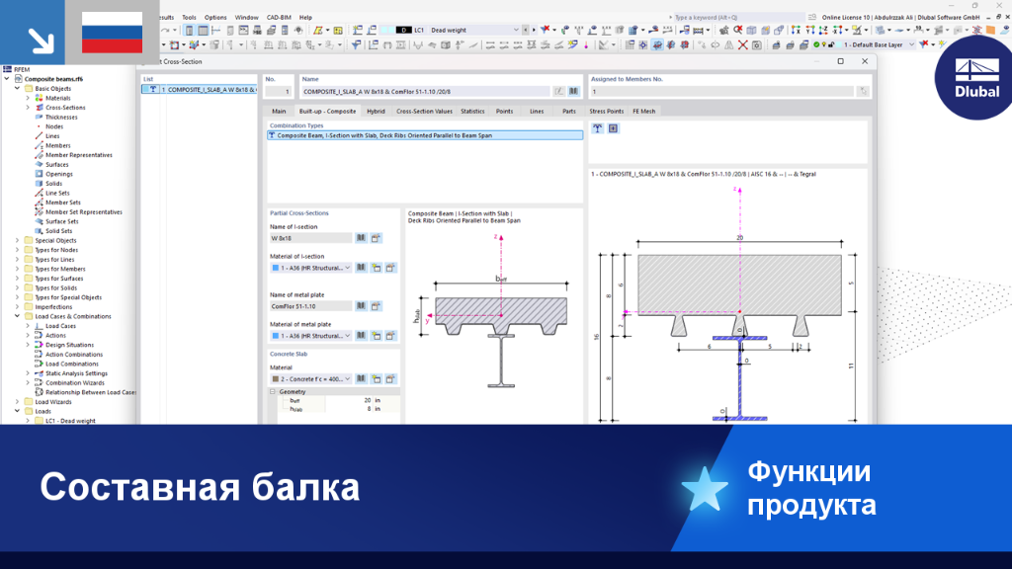Open cross-section library beside the Name field

[573, 92]
